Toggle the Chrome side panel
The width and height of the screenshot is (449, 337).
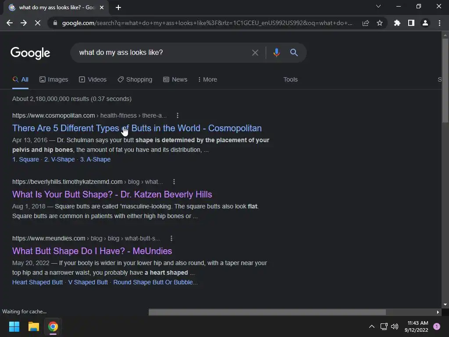(x=411, y=23)
